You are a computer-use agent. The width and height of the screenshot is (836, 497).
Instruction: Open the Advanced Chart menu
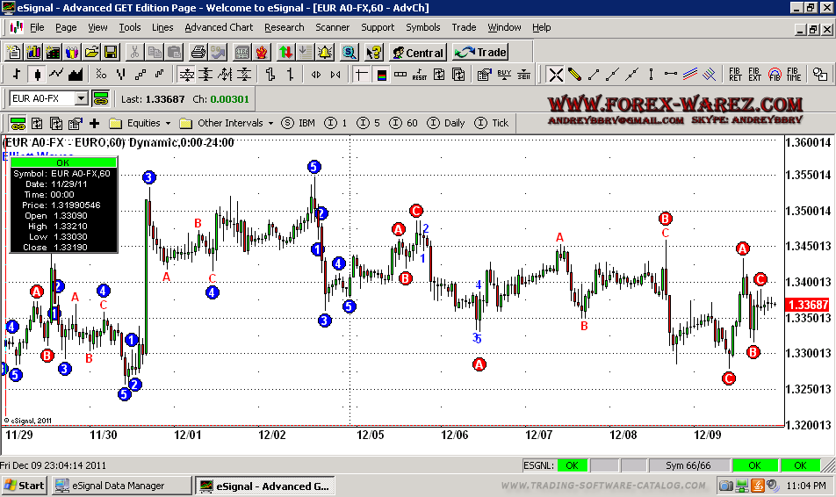click(x=219, y=27)
